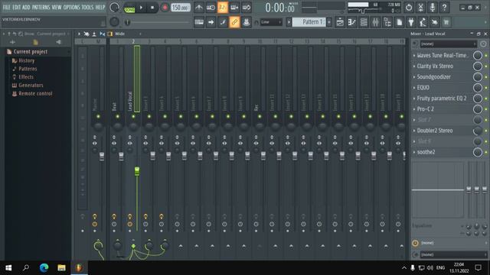
Task: Click the step arrow icon beside keyboard icon
Action: [x=211, y=22]
